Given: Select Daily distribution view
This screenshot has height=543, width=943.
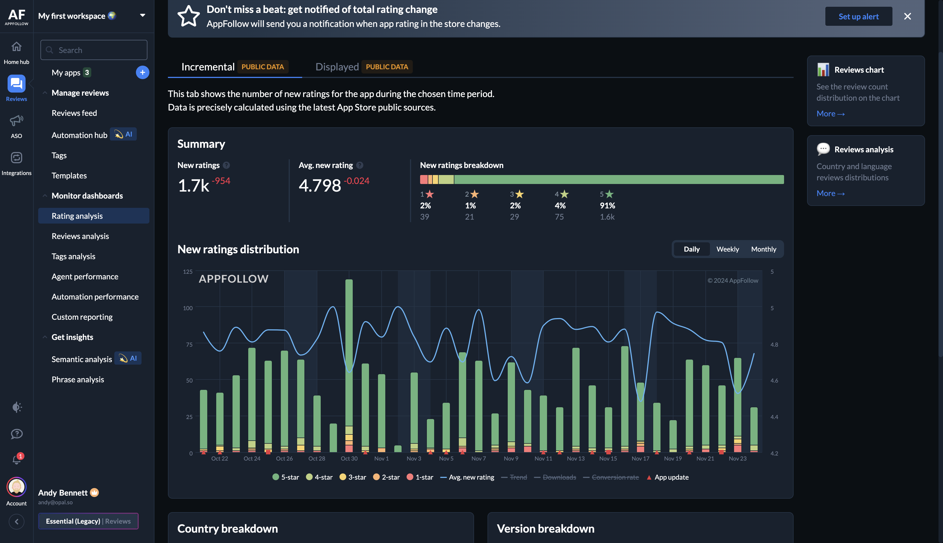Looking at the screenshot, I should pyautogui.click(x=691, y=249).
